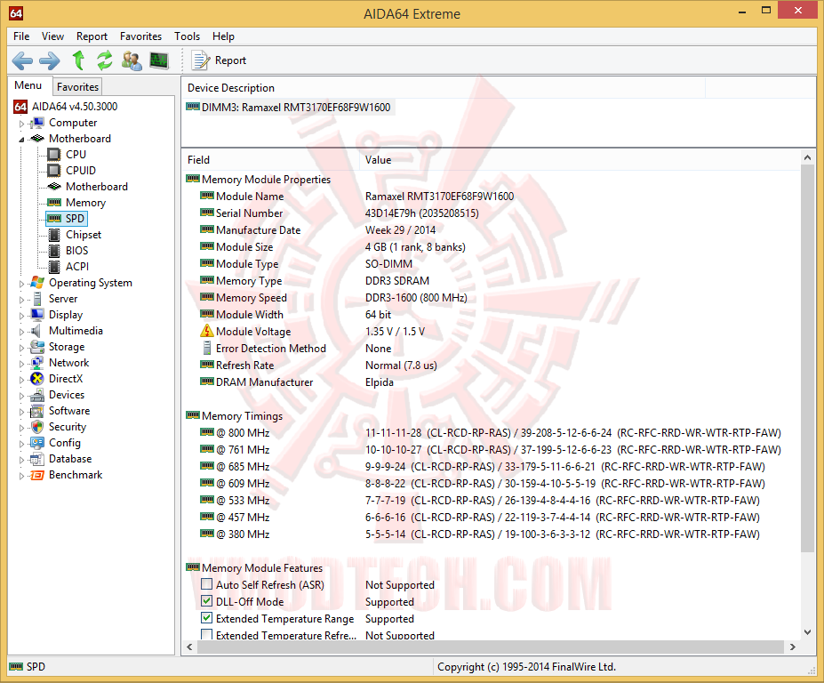Toggle Auto Self Refresh (ASR) checkbox
Image resolution: width=824 pixels, height=683 pixels.
click(207, 584)
